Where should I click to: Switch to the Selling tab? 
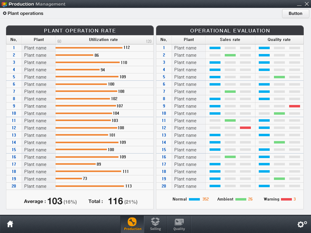(155, 225)
